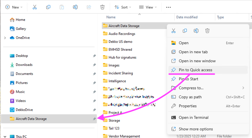This screenshot has height=138, width=252.
Task: Unpin Downloads using its pin icon
Action: (x=94, y=65)
